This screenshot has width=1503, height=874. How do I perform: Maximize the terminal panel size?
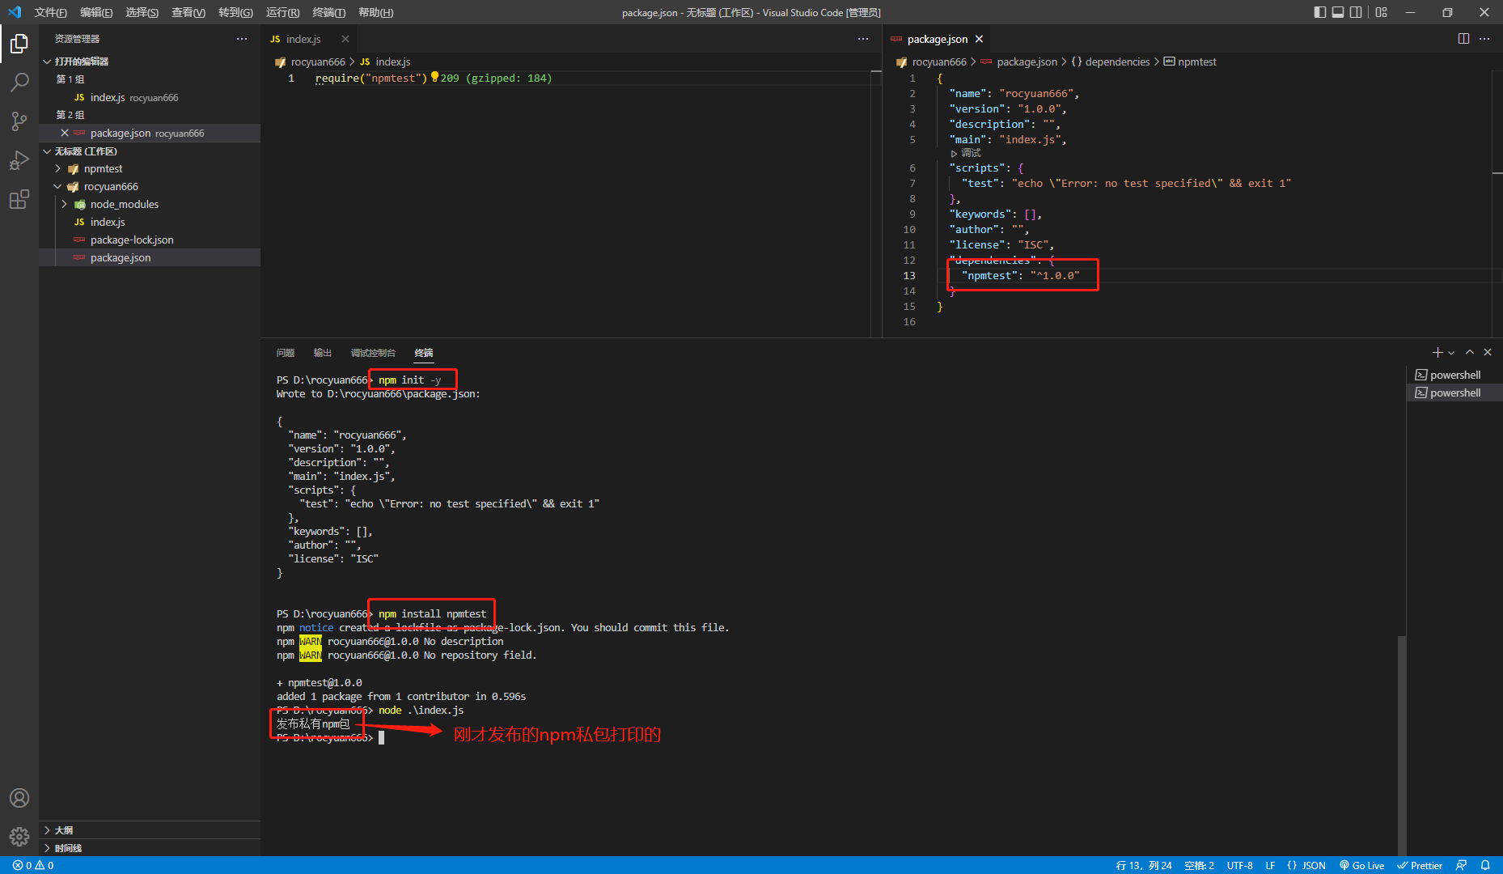(x=1470, y=352)
